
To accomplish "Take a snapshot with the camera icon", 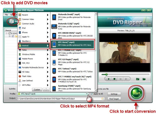I will (138, 79).
